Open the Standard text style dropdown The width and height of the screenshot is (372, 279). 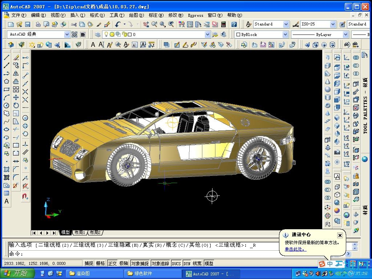tap(286, 24)
